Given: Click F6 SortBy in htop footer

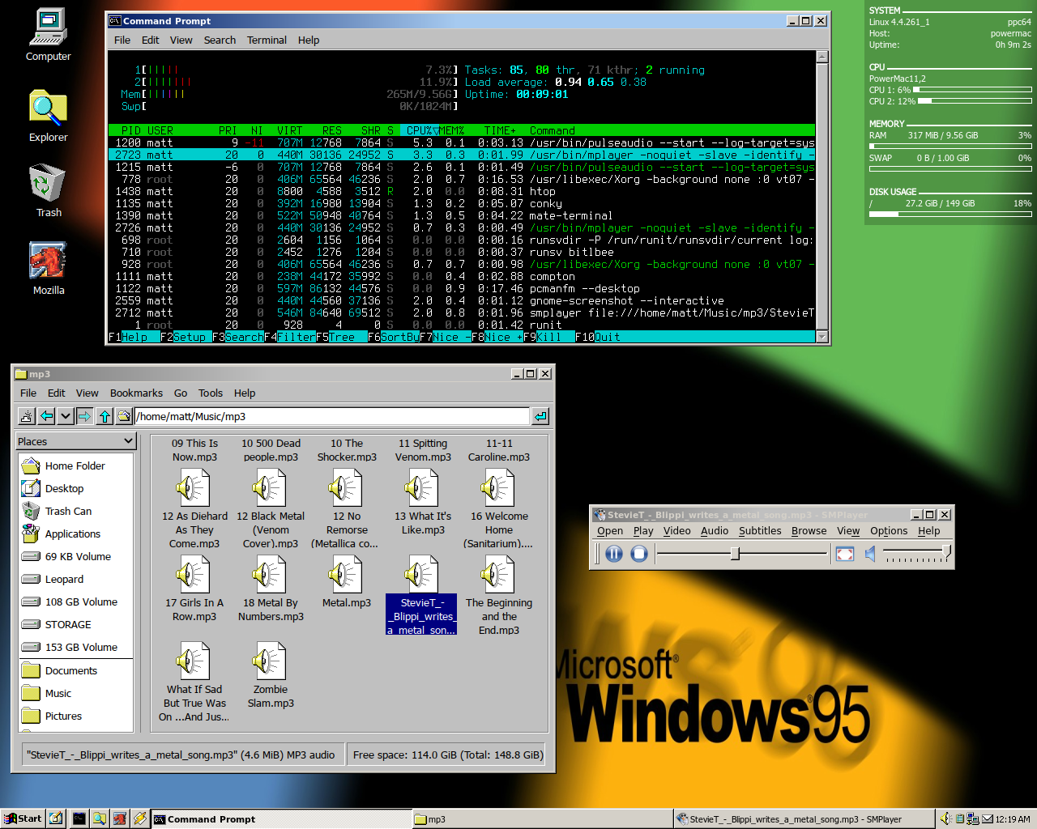Looking at the screenshot, I should coord(394,337).
